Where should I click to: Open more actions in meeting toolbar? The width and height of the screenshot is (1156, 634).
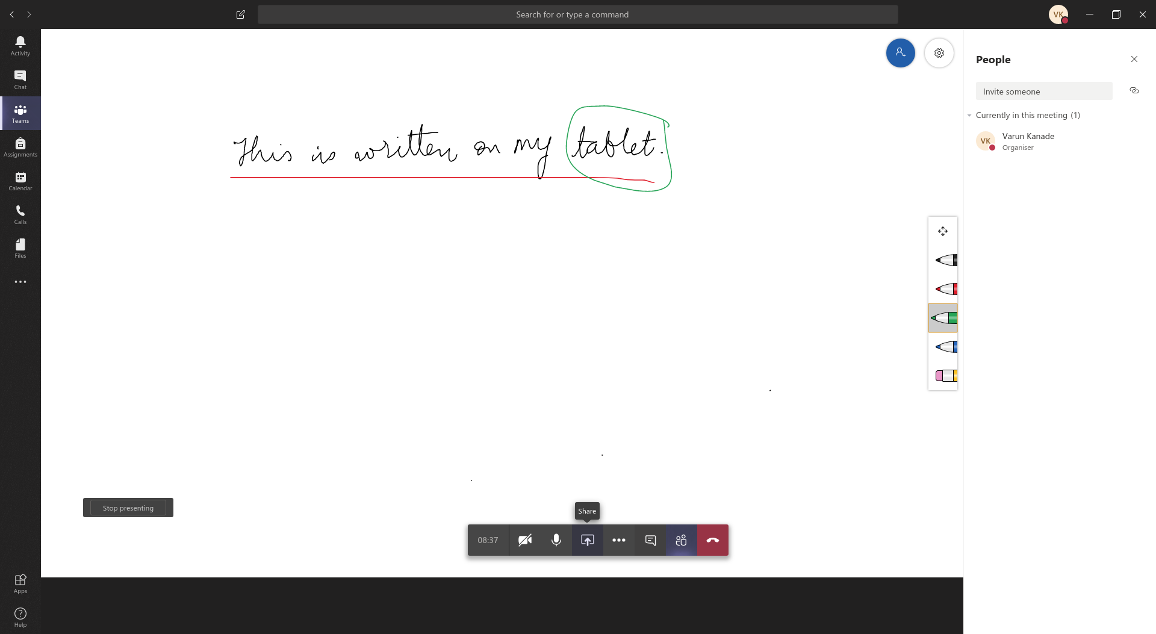pyautogui.click(x=619, y=540)
